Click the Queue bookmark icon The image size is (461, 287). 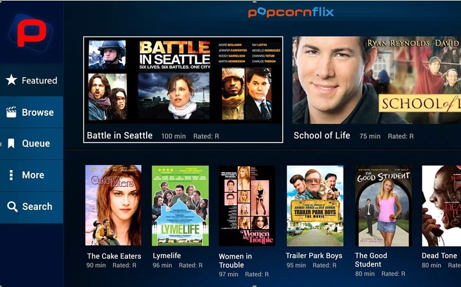[x=11, y=143]
